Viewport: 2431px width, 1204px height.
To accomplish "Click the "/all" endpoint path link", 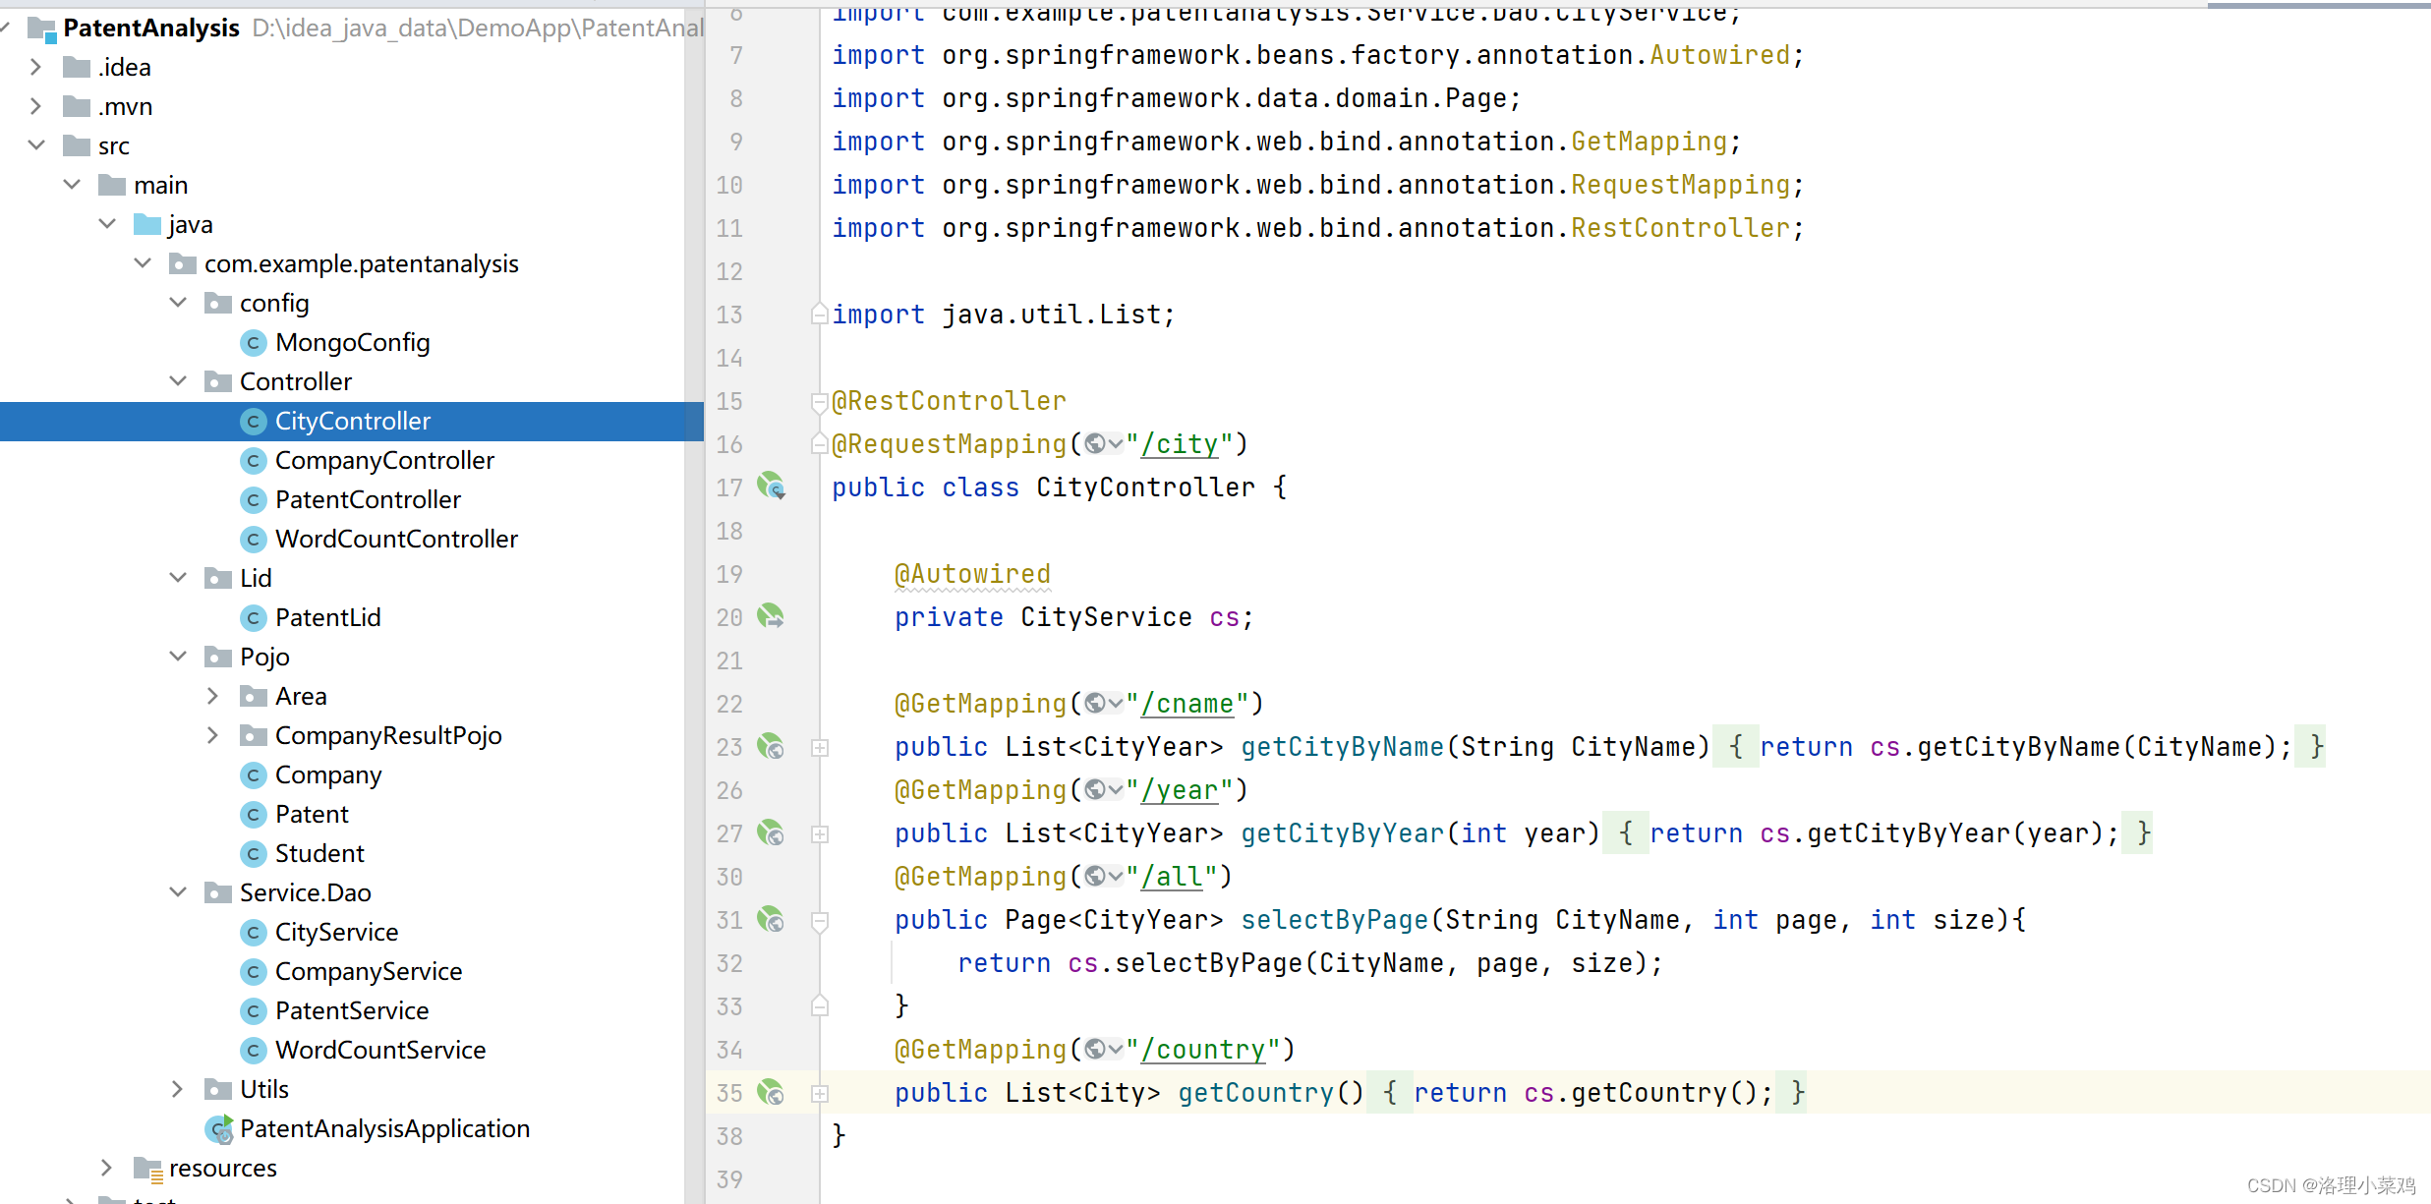I will 1172,877.
